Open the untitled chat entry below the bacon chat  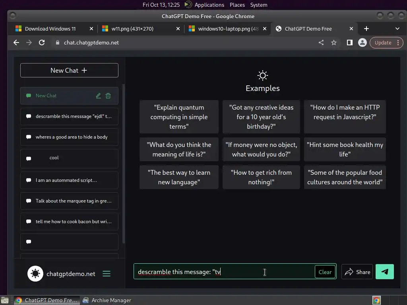click(x=69, y=242)
